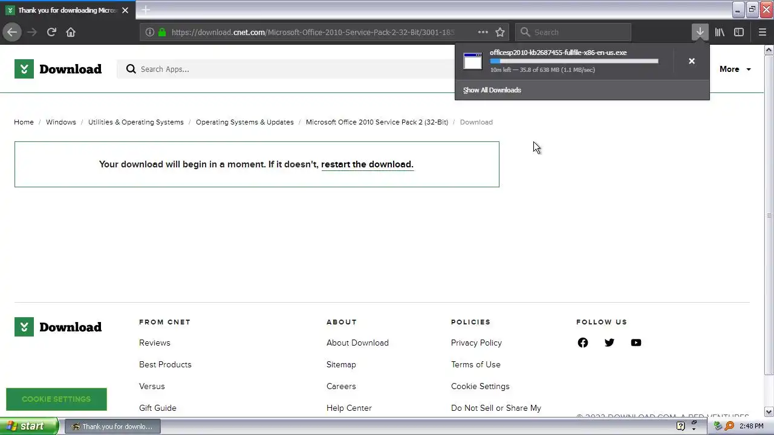Reload the current page
Image resolution: width=774 pixels, height=435 pixels.
tap(51, 32)
